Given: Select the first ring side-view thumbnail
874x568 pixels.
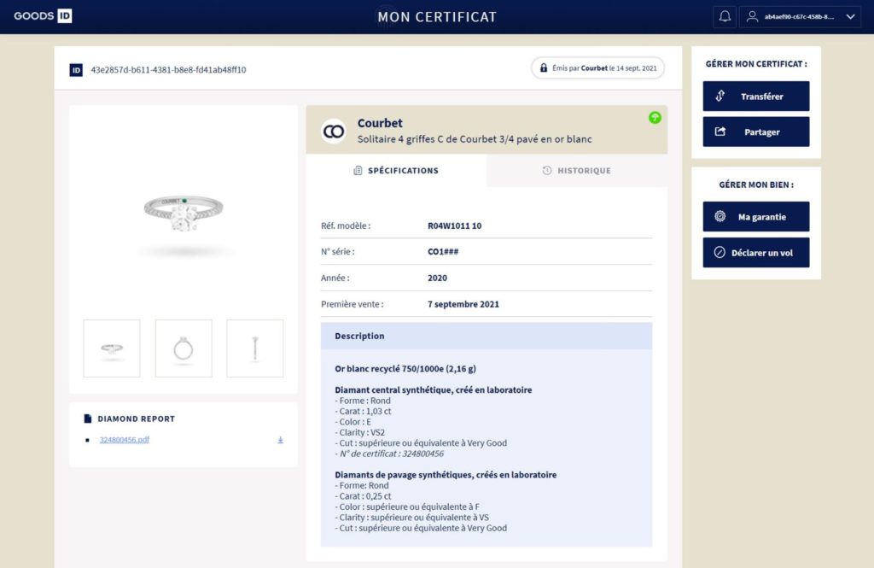Looking at the screenshot, I should [x=112, y=348].
